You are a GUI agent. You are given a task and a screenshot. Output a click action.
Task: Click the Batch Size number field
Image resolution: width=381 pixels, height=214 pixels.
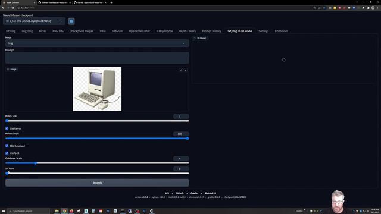181,117
